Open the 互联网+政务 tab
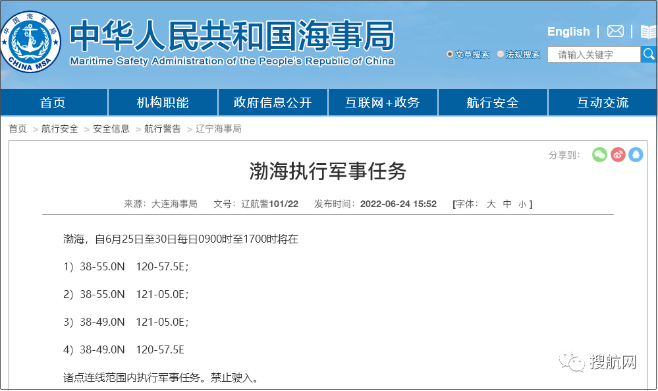Screen dimensions: 658x391 point(383,102)
